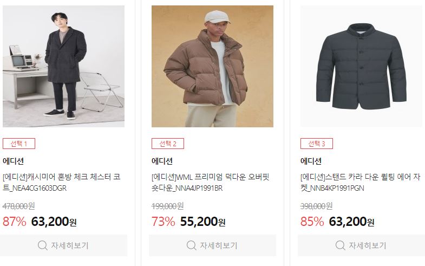Click the 캐시미어 혼방 체크 체스터 코트 title

coord(62,183)
